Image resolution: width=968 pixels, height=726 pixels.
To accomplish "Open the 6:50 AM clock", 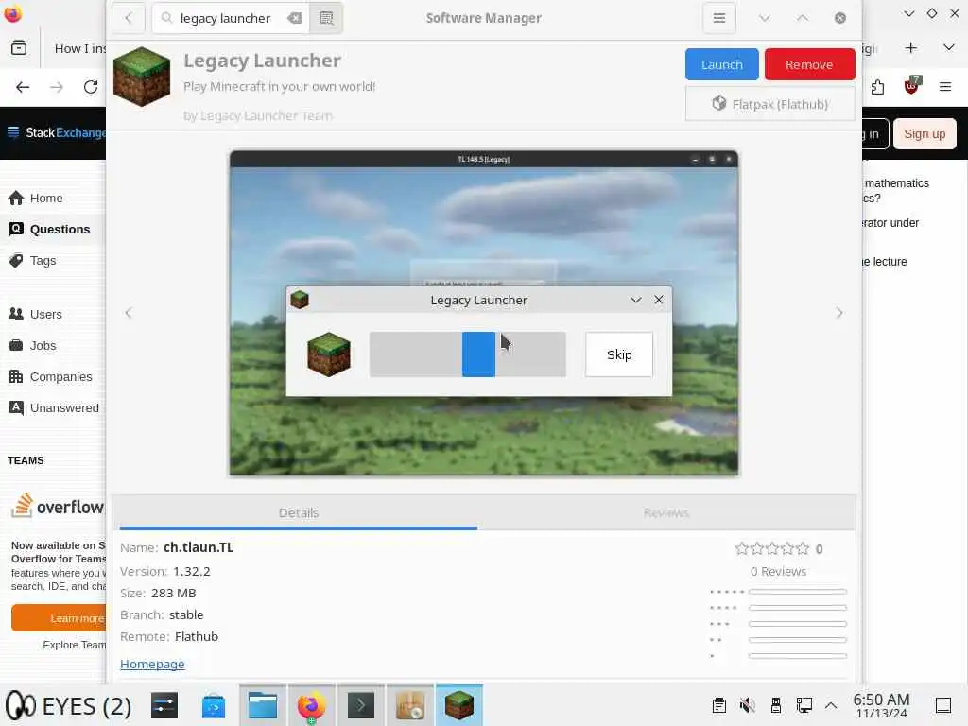I will (x=881, y=705).
